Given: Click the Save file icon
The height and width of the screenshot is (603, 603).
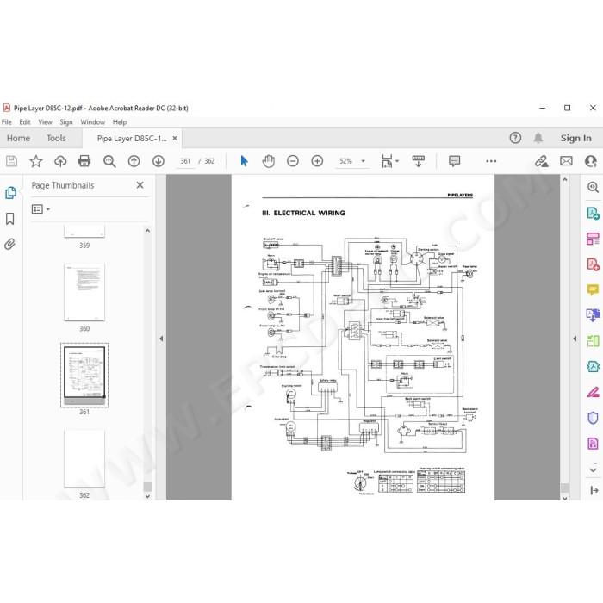Looking at the screenshot, I should pyautogui.click(x=11, y=161).
